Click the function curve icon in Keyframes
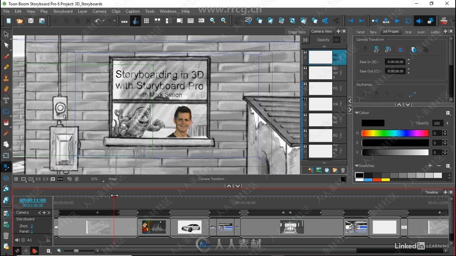456x256 pixels. (x=412, y=95)
